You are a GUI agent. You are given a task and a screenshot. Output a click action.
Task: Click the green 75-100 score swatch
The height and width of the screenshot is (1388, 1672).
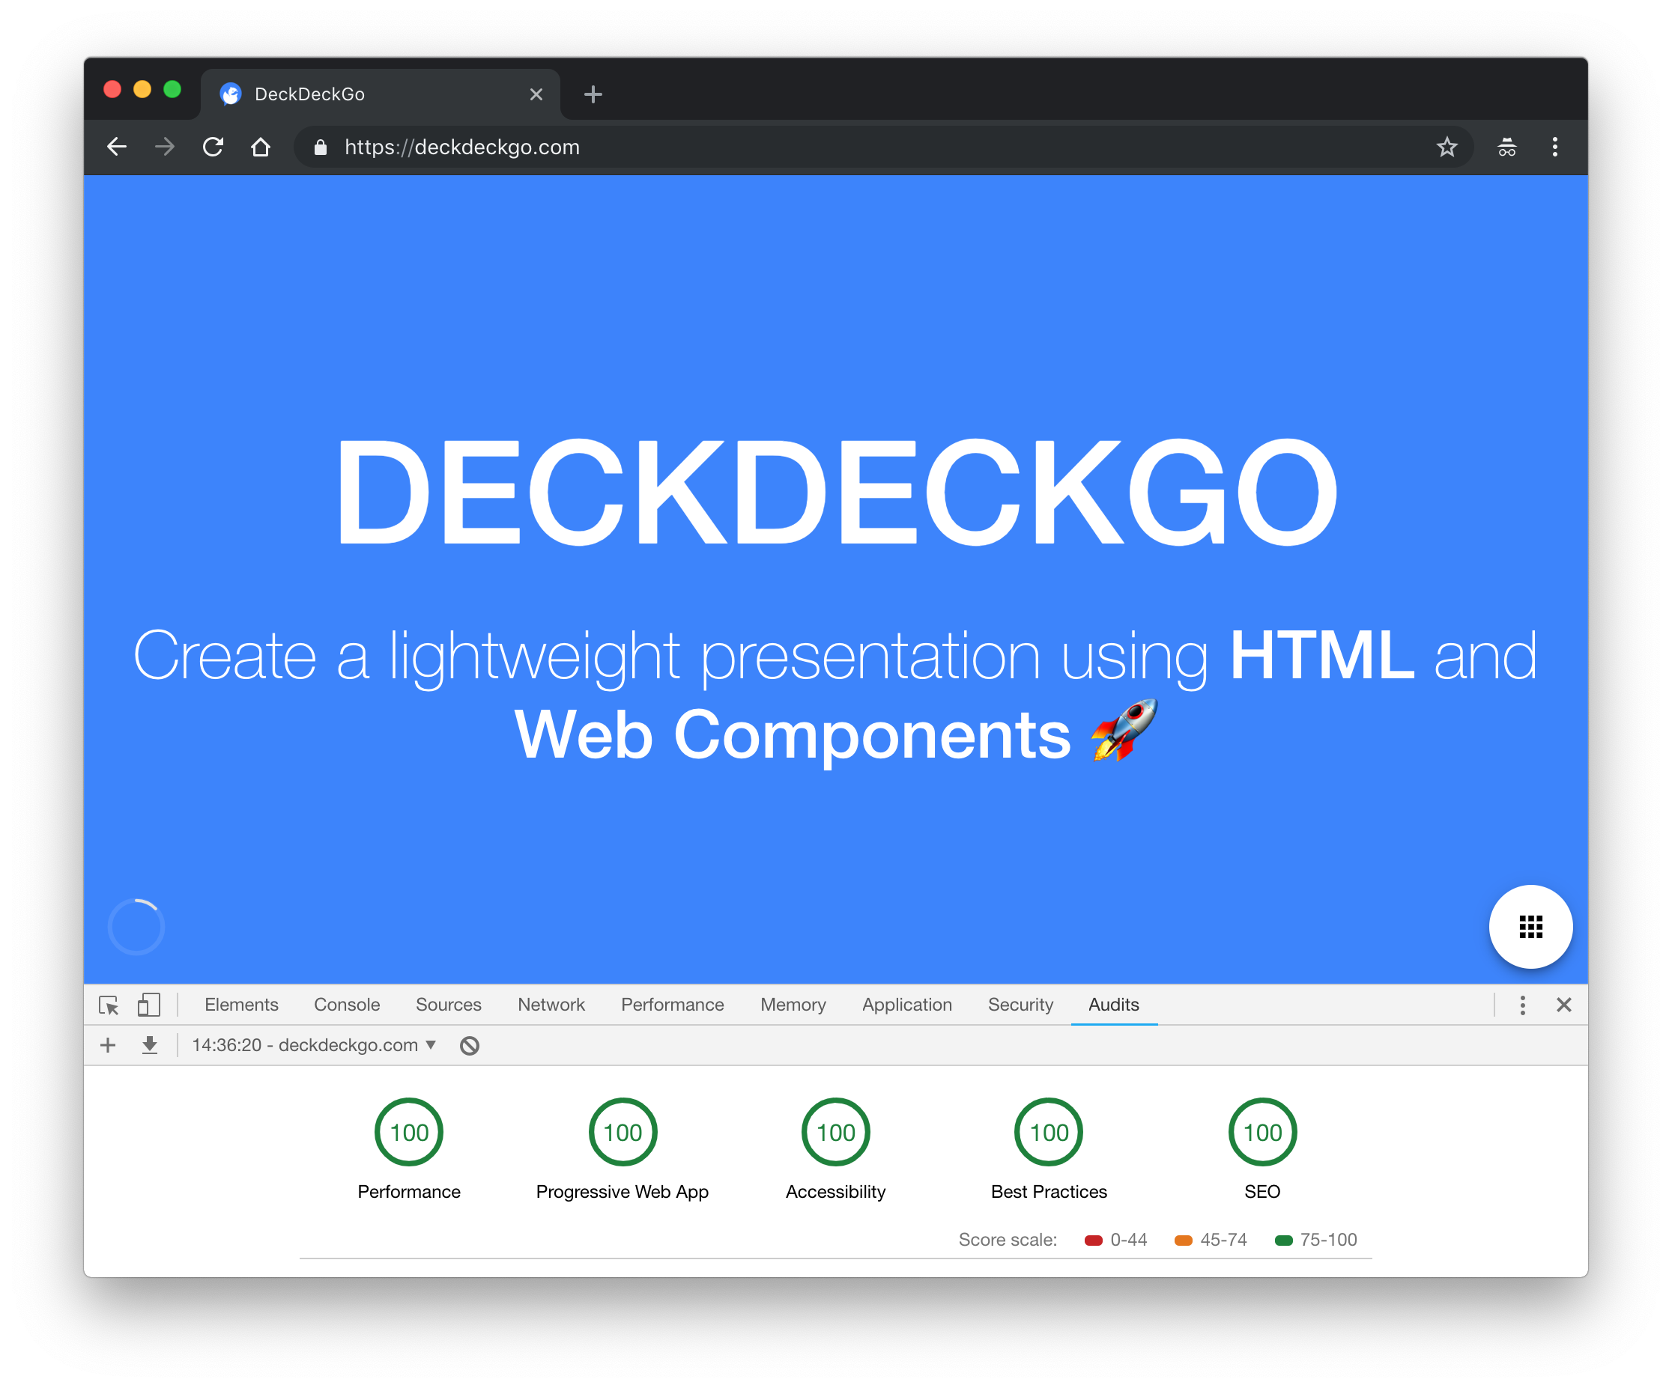(1283, 1240)
